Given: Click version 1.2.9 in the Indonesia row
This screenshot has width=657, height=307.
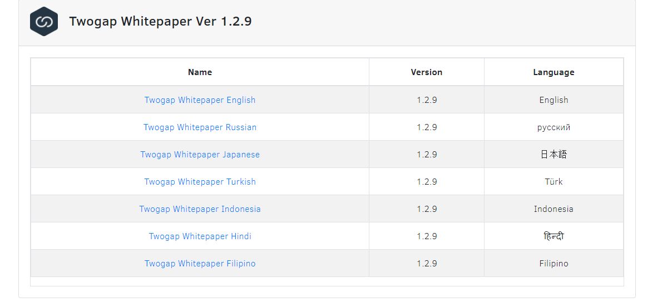Looking at the screenshot, I should click(427, 209).
